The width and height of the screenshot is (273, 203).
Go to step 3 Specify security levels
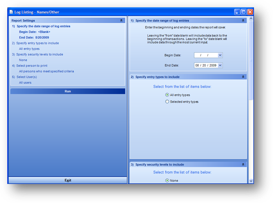(x=37, y=54)
